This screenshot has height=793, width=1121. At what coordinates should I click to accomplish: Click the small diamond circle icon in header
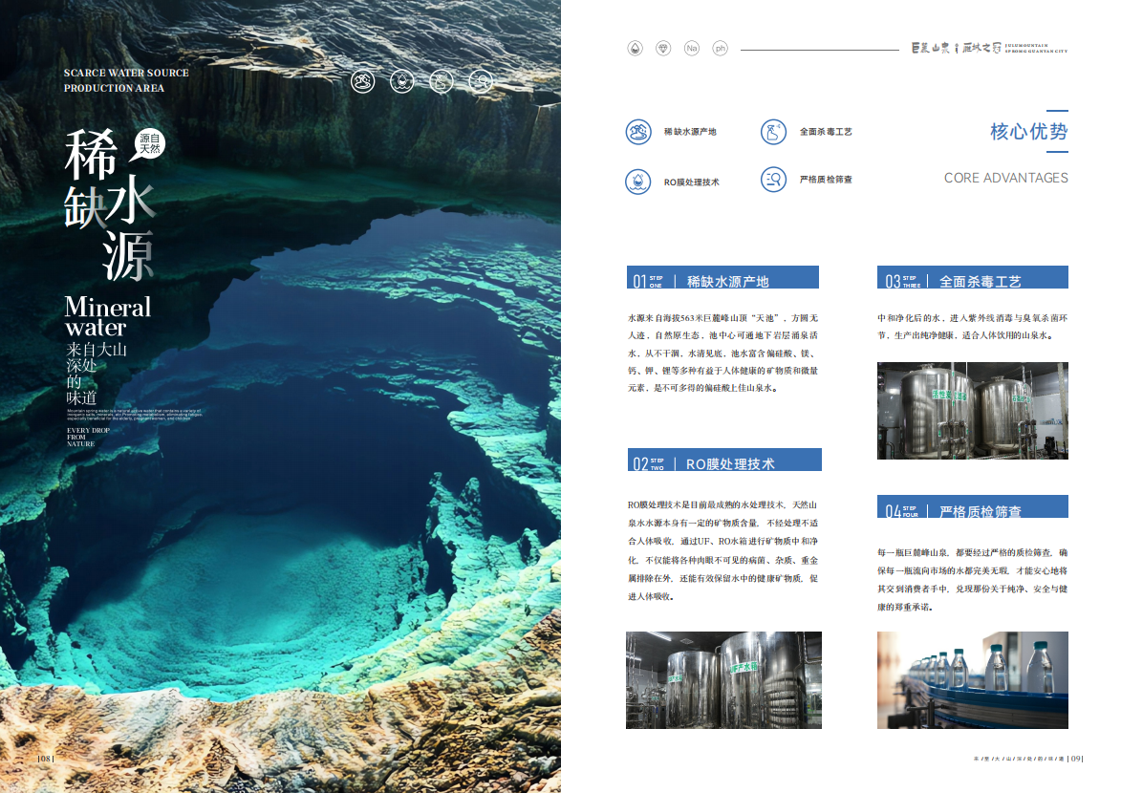point(662,49)
